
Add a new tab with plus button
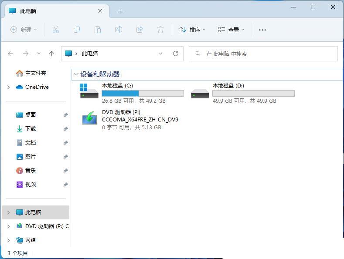tap(120, 11)
